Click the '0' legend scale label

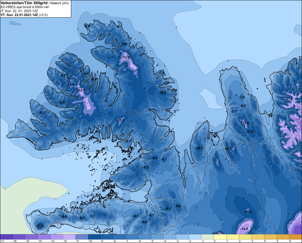(214, 241)
